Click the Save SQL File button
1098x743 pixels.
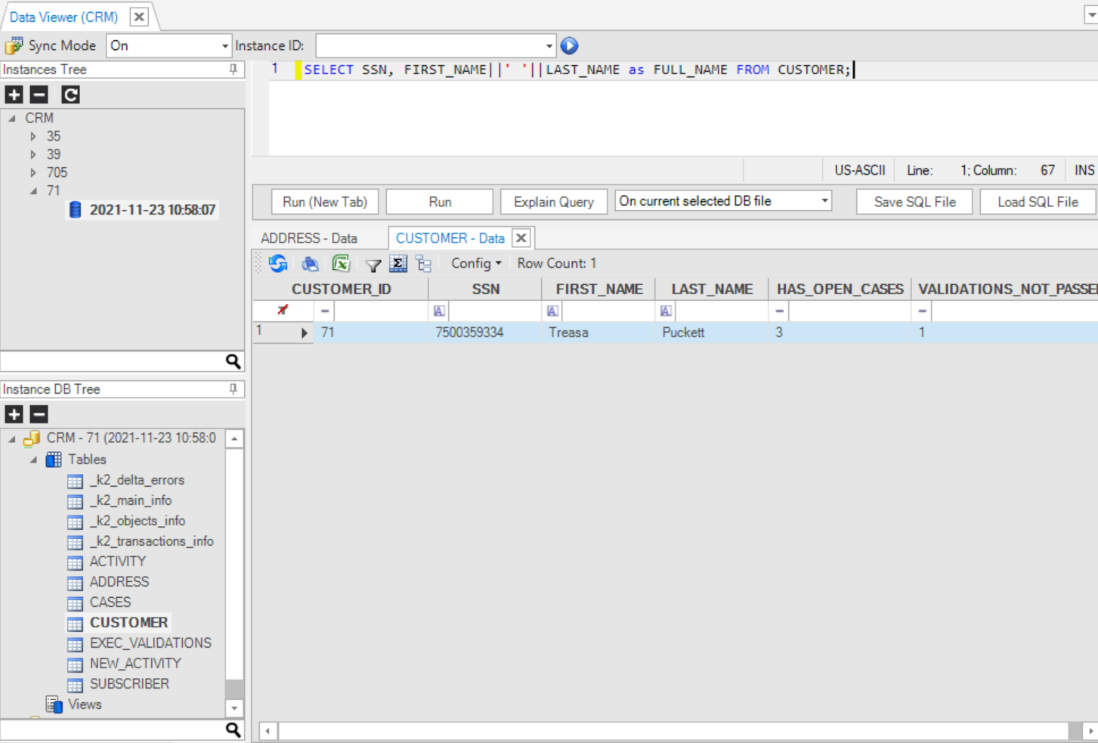click(914, 202)
